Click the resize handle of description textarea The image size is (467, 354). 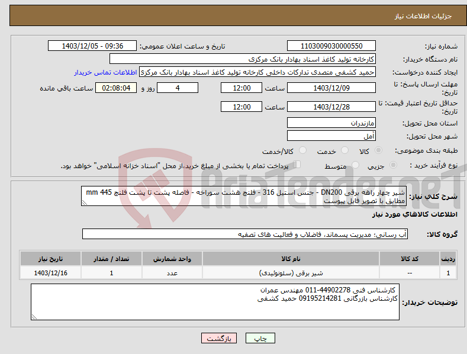[x=85, y=202]
